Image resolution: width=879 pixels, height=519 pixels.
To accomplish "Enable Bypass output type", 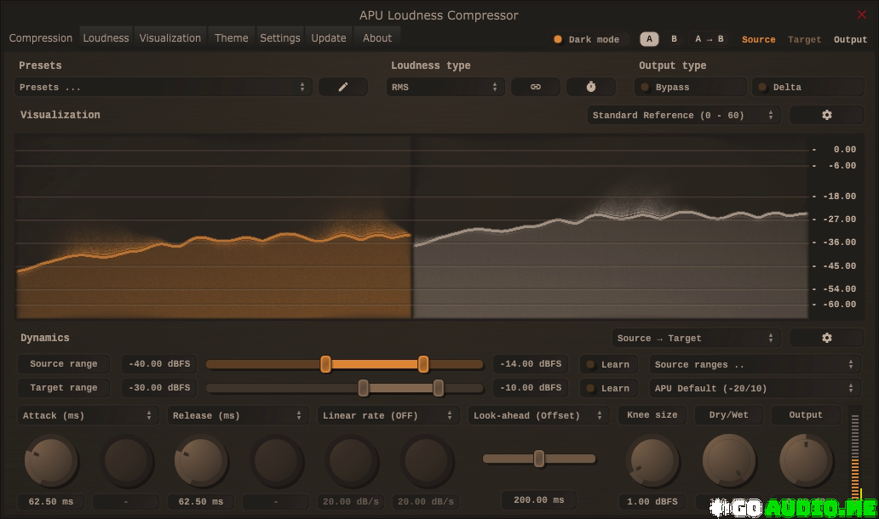I will [x=691, y=87].
